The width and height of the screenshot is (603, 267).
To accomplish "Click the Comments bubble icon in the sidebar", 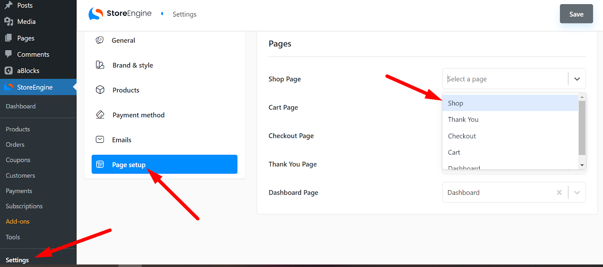I will click(x=8, y=54).
